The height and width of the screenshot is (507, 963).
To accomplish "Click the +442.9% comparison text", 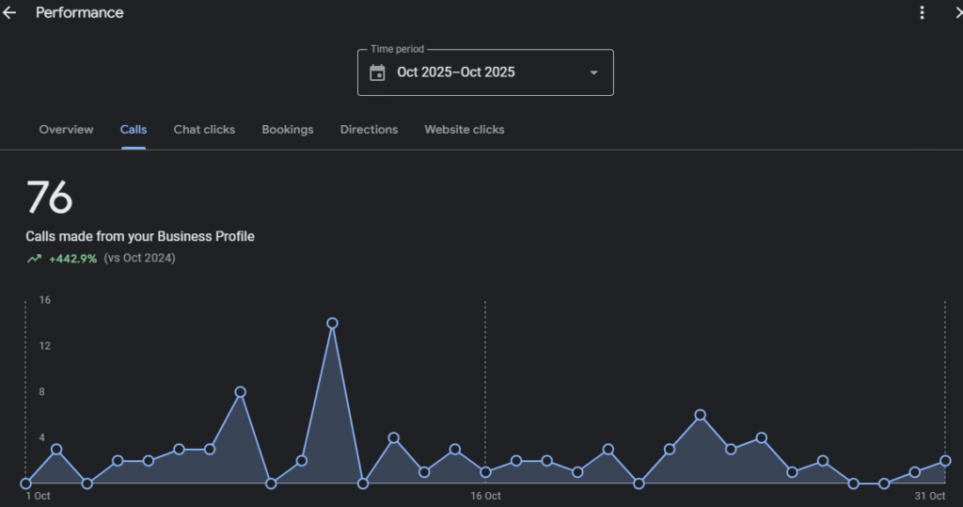I will point(72,259).
